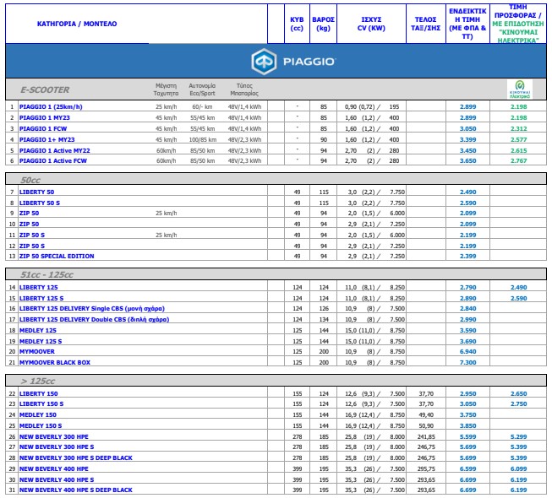
Task: Select the 2.650 offer price of LIBERTY 150
Action: click(518, 393)
